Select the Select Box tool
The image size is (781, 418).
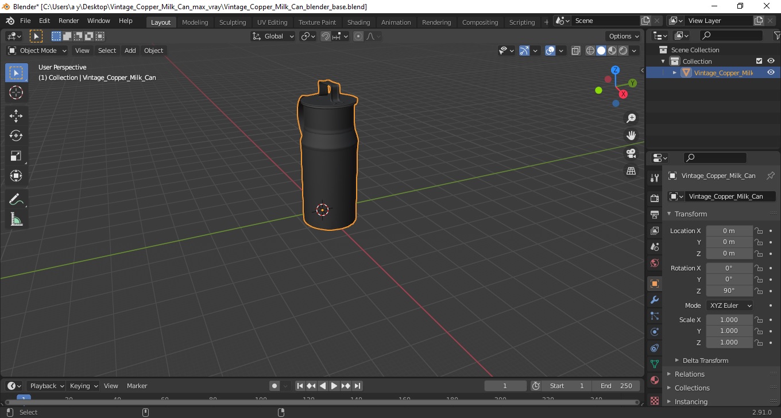click(x=16, y=73)
